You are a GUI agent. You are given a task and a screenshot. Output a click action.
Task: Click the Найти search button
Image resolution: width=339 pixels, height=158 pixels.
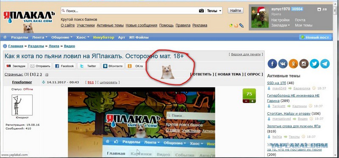click(236, 10)
